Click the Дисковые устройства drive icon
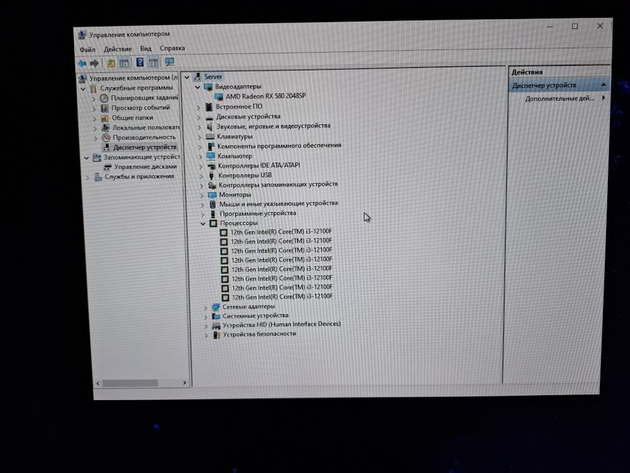This screenshot has height=473, width=630. tap(209, 117)
